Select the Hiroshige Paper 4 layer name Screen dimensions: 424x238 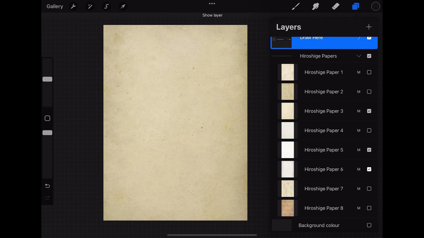(x=324, y=131)
